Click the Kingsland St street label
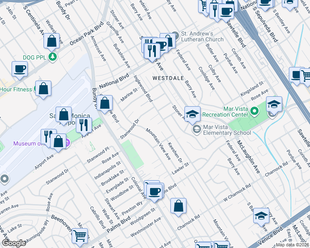Screen dimensions: 310x248 click(252, 89)
